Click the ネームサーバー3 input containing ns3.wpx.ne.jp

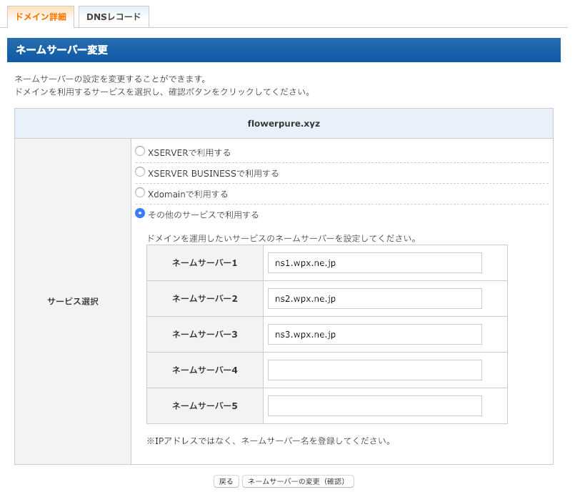375,334
